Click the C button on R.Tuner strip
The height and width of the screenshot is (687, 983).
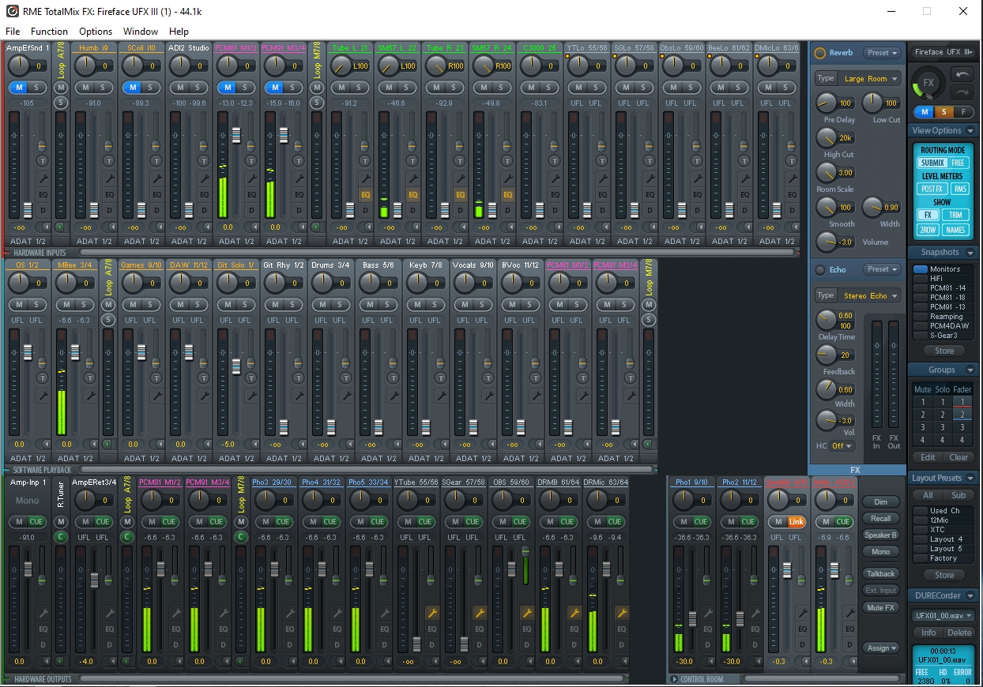pyautogui.click(x=61, y=537)
